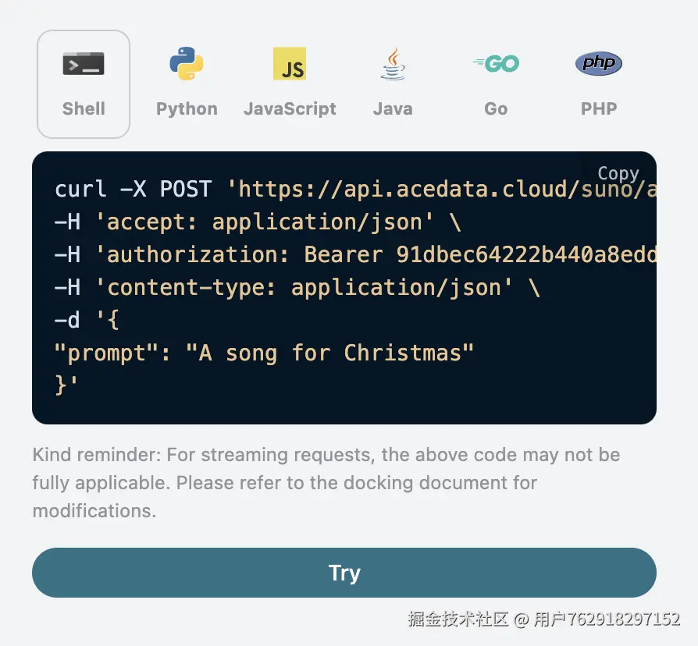Choose the yellow JS logo icon
This screenshot has height=646, width=698.
pyautogui.click(x=290, y=64)
